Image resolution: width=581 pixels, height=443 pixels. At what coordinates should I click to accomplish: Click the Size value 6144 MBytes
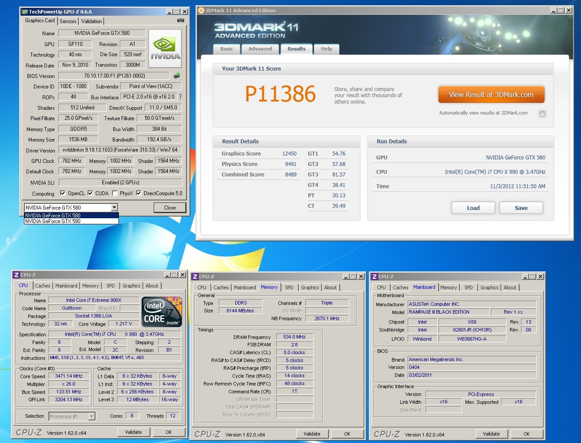[x=240, y=311]
